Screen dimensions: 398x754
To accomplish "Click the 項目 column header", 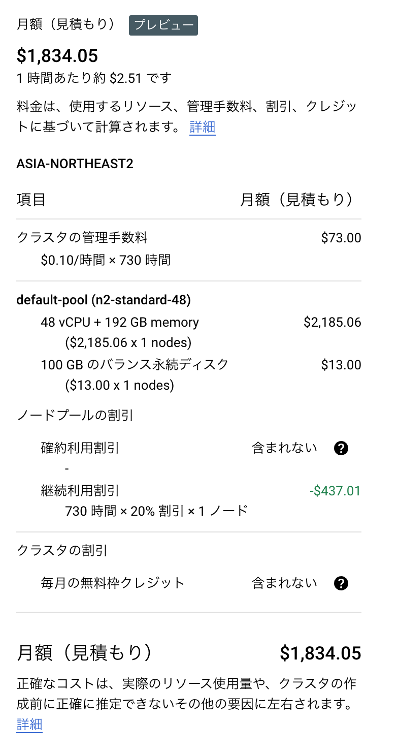I will click(31, 200).
